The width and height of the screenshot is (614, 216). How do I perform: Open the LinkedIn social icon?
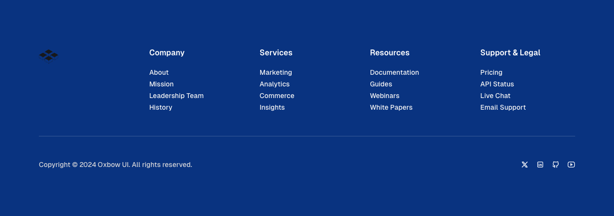pyautogui.click(x=540, y=165)
